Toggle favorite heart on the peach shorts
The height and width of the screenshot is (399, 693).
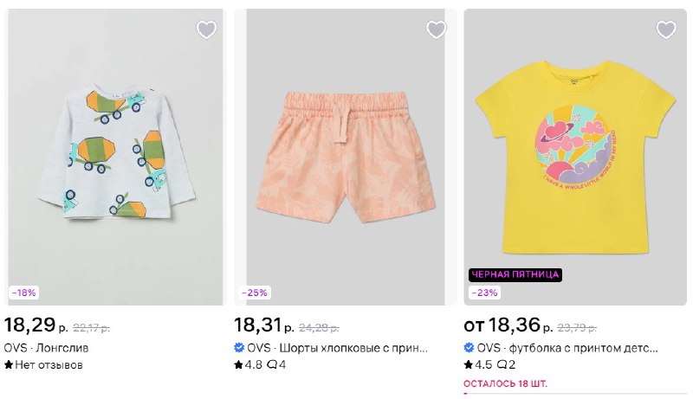pos(437,29)
